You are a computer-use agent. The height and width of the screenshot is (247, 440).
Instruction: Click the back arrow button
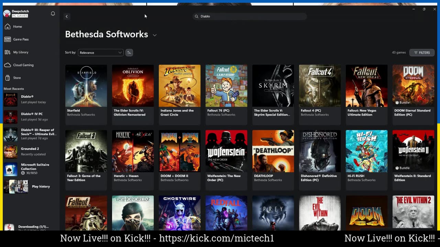(x=67, y=16)
